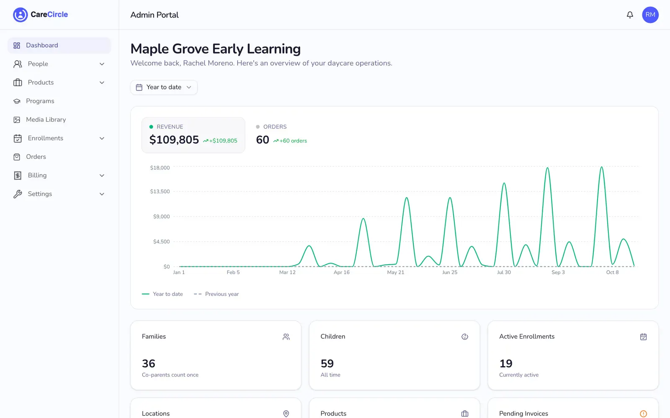This screenshot has height=418, width=670.
Task: Toggle the Previous year legend series
Action: click(x=216, y=294)
